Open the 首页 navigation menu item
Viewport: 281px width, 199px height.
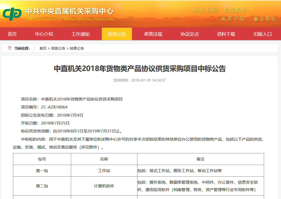(x=12, y=34)
